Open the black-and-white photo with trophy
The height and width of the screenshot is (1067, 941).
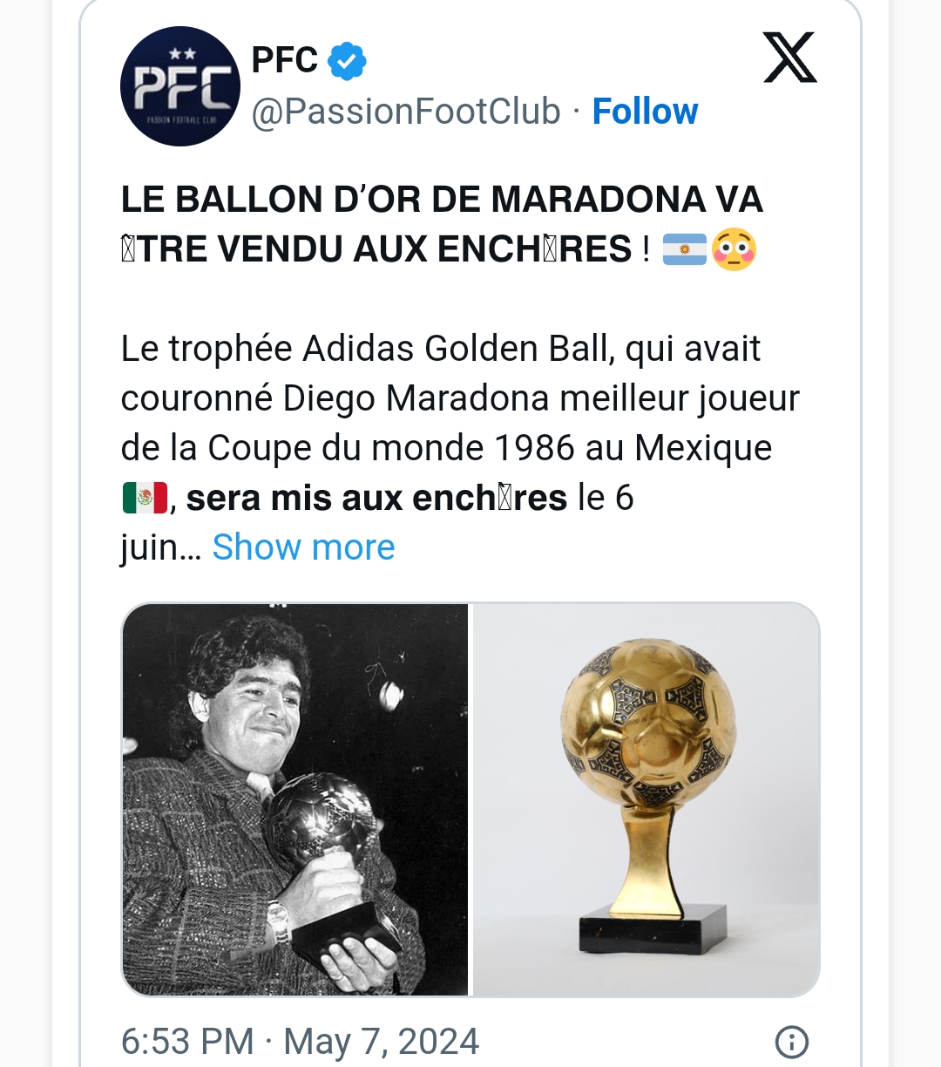(295, 799)
